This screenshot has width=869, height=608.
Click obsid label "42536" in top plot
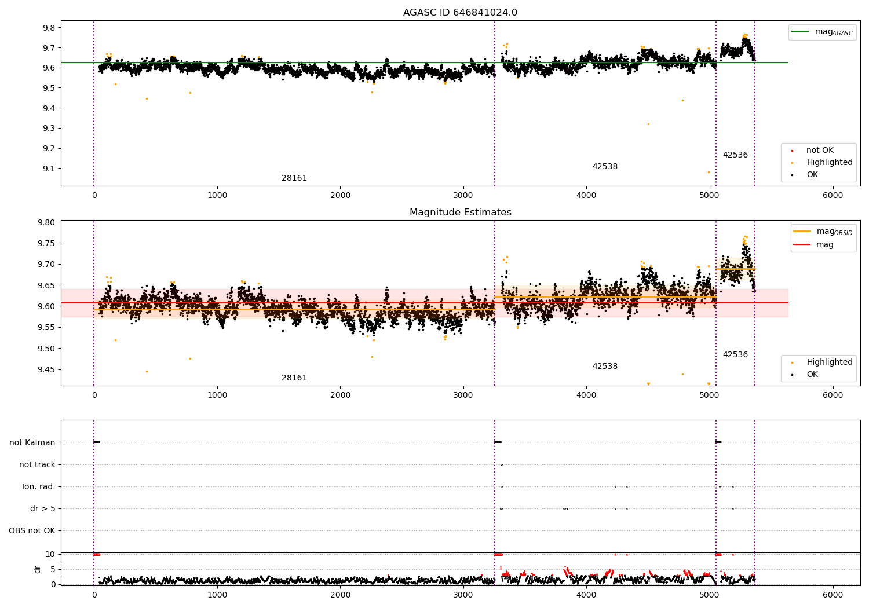(735, 155)
